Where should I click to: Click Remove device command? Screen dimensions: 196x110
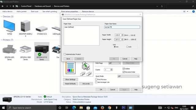pyautogui.click(x=88, y=12)
